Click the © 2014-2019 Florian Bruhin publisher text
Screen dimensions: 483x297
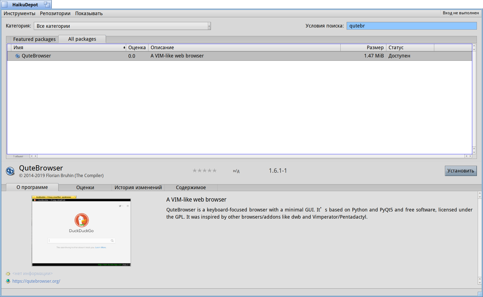(x=61, y=175)
